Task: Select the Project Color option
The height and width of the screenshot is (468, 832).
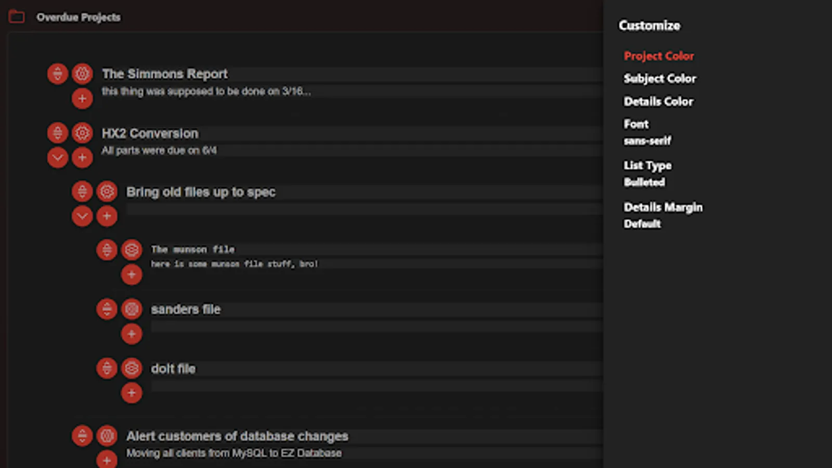Action: 659,56
